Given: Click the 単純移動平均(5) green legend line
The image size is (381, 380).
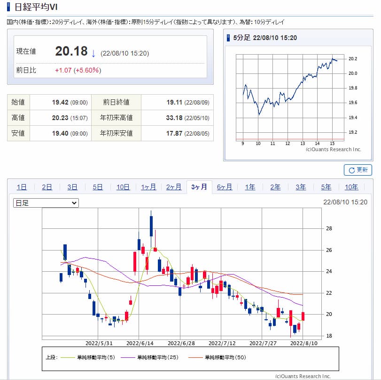Looking at the screenshot, I should coord(70,358).
